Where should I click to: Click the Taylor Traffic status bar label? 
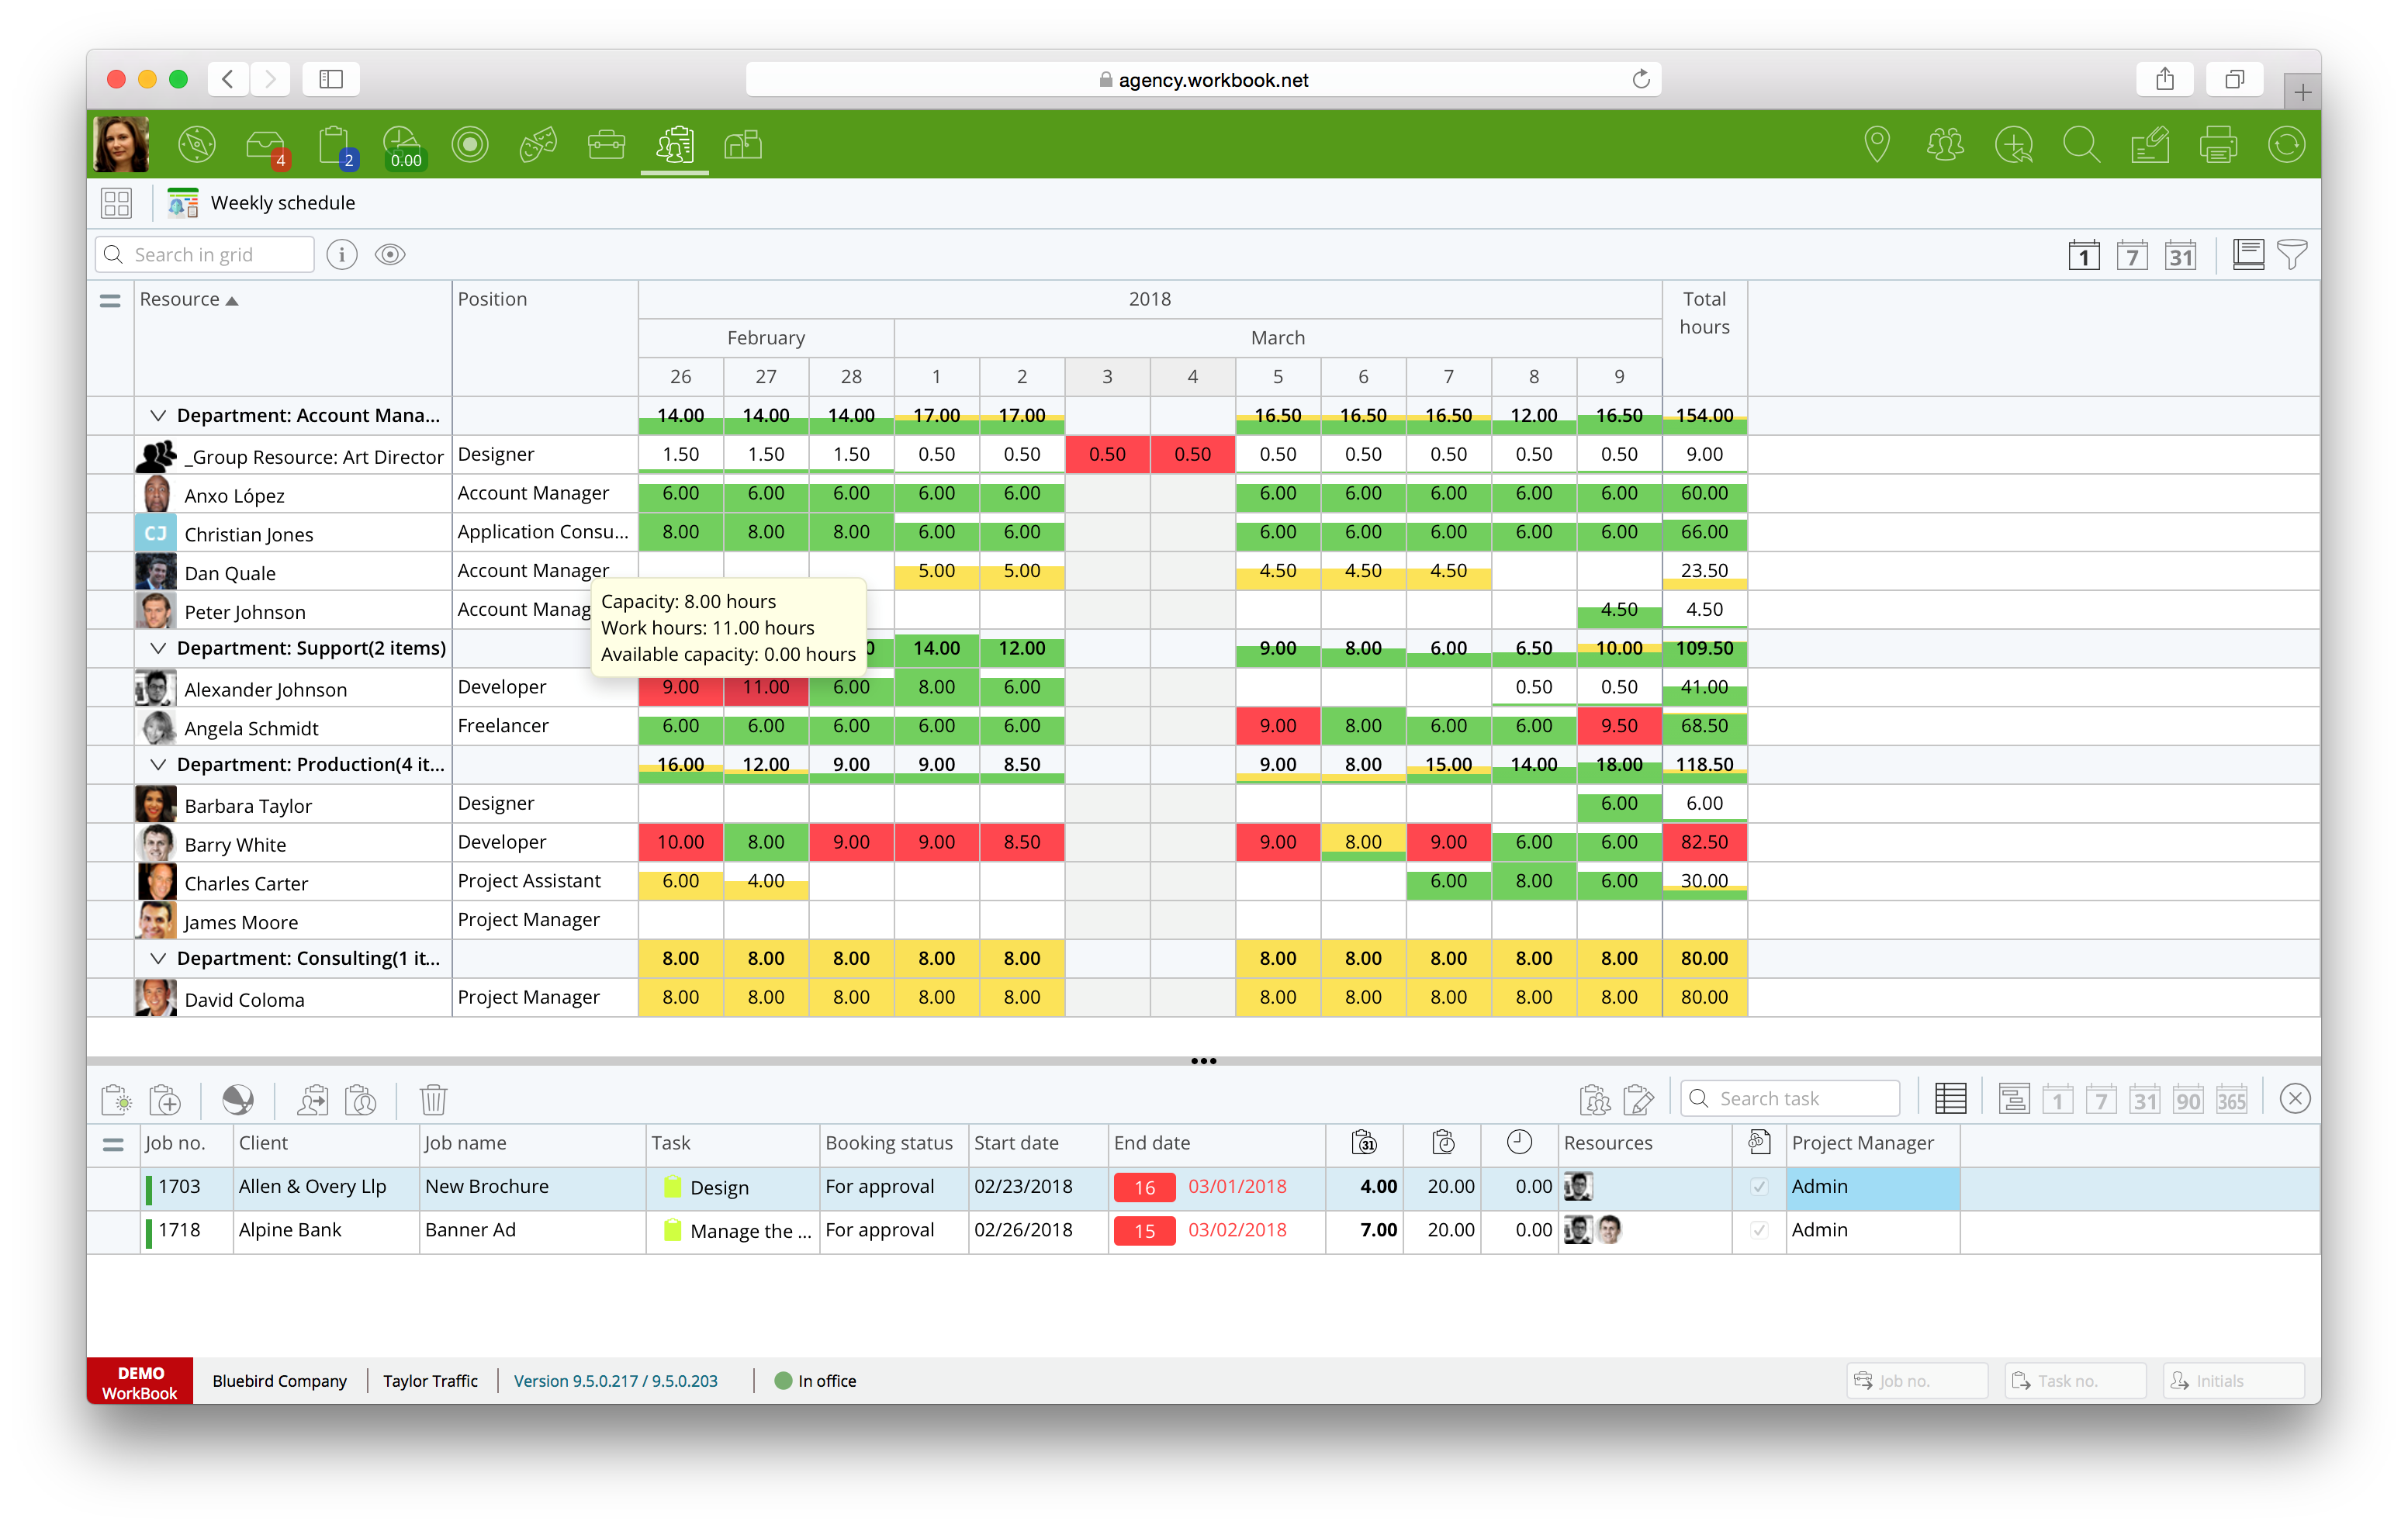(430, 1381)
